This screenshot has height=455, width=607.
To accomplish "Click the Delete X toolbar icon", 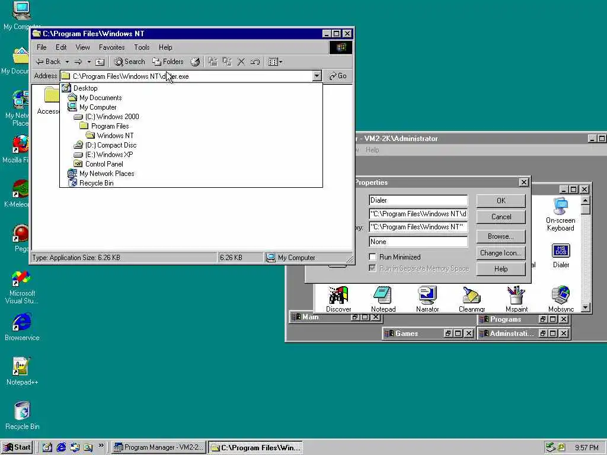I will (x=241, y=62).
